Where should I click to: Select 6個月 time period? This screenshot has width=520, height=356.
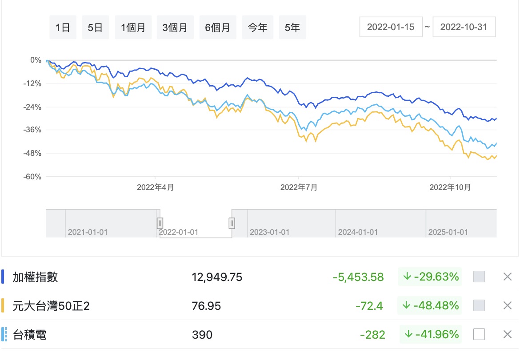tap(218, 28)
